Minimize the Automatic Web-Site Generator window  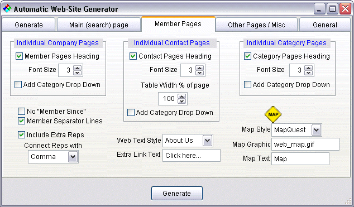pyautogui.click(x=319, y=9)
